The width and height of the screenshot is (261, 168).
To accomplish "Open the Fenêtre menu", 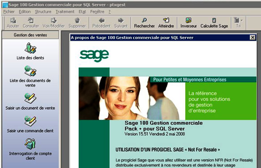I will point(97,12).
